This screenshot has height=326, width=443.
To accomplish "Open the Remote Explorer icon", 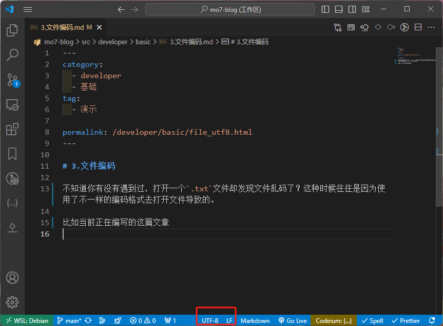I will (12, 105).
